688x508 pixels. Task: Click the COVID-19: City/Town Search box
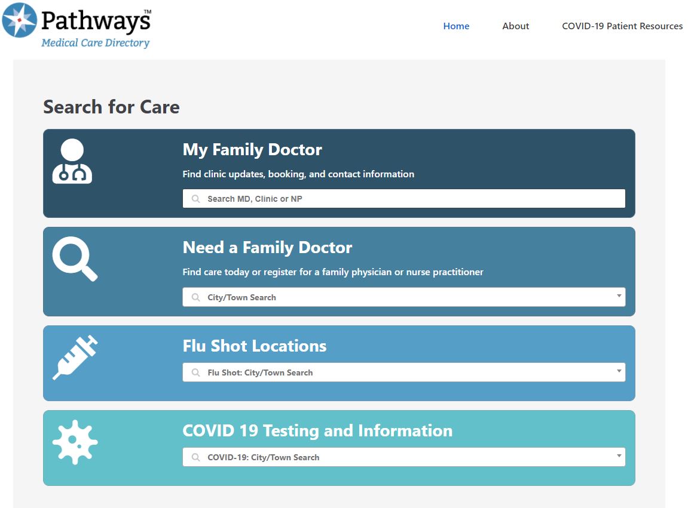(x=404, y=457)
